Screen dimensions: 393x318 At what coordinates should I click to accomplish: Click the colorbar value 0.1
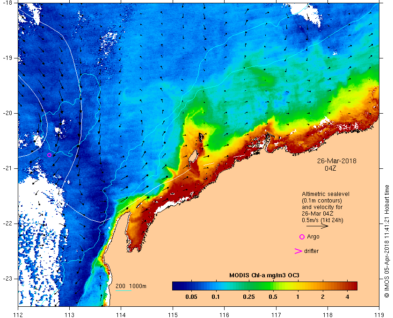tap(216, 297)
